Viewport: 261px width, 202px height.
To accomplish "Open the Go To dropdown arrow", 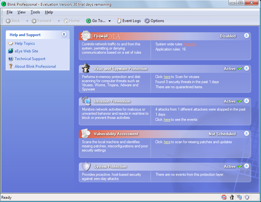I will click(x=109, y=21).
